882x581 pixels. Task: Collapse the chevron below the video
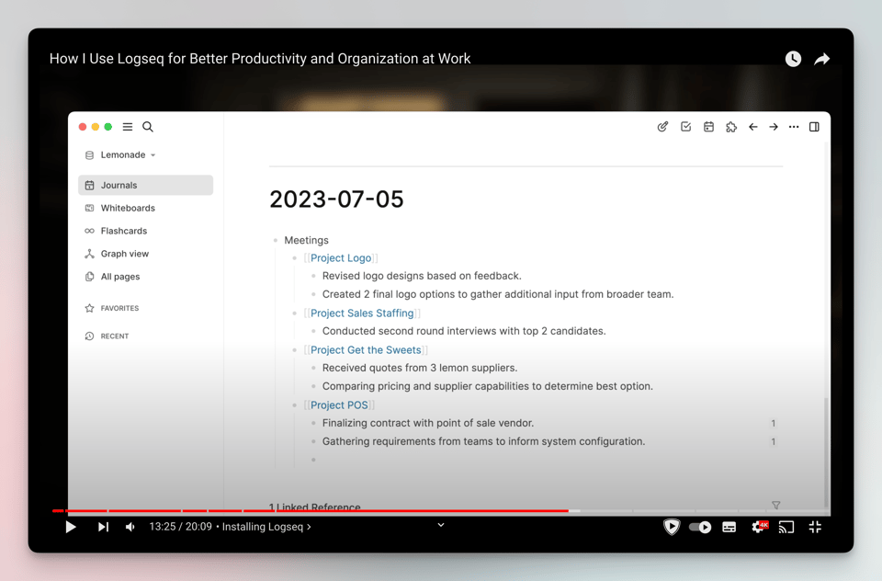pyautogui.click(x=441, y=525)
